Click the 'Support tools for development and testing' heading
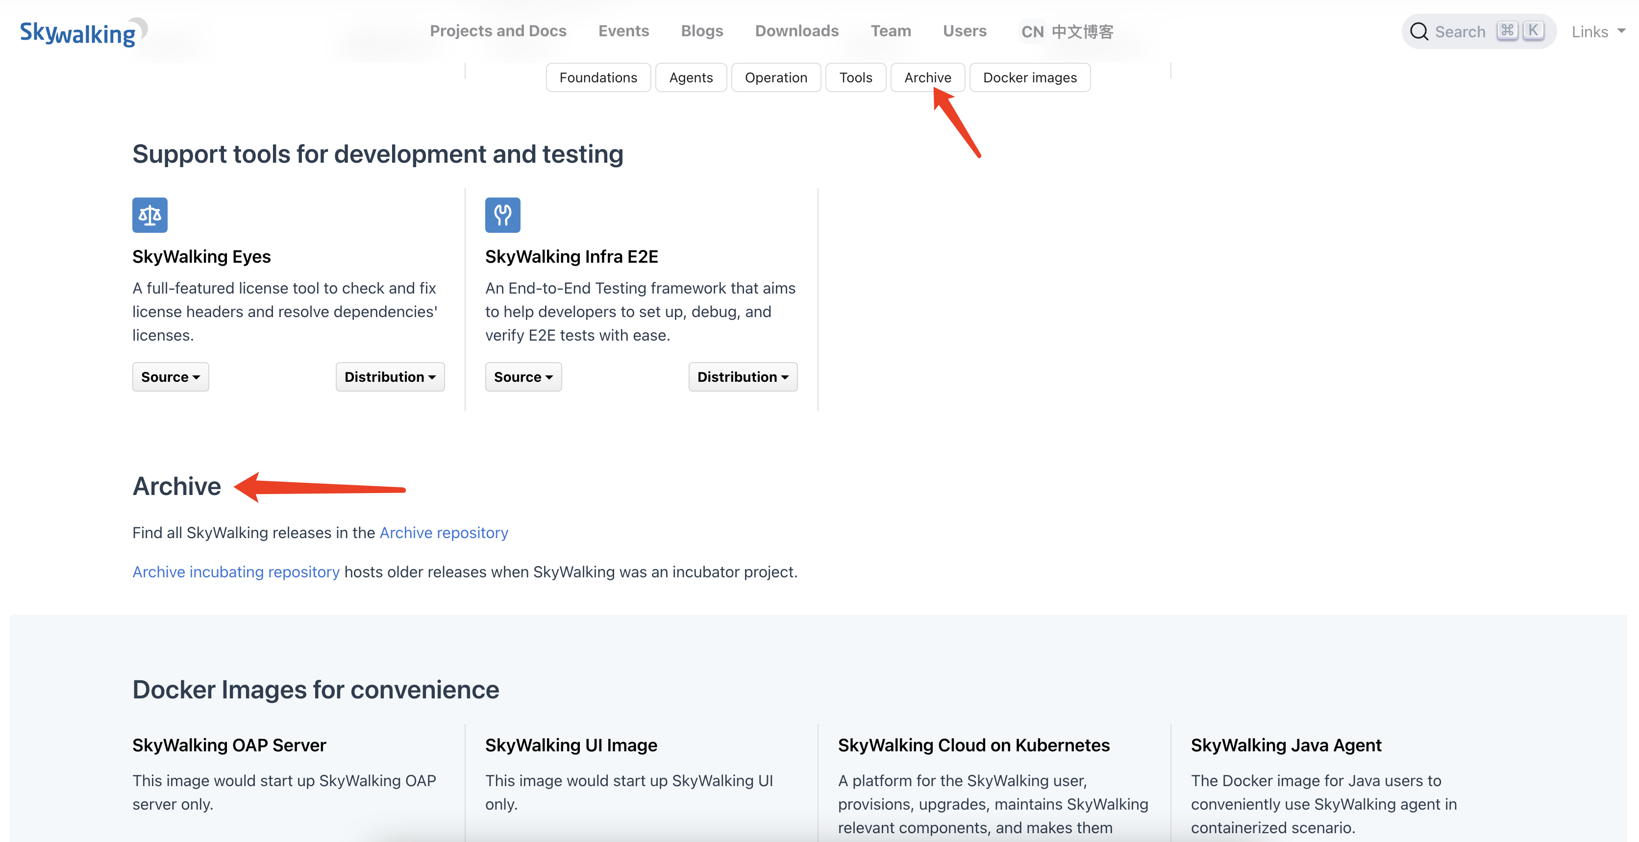The image size is (1639, 842). tap(378, 154)
